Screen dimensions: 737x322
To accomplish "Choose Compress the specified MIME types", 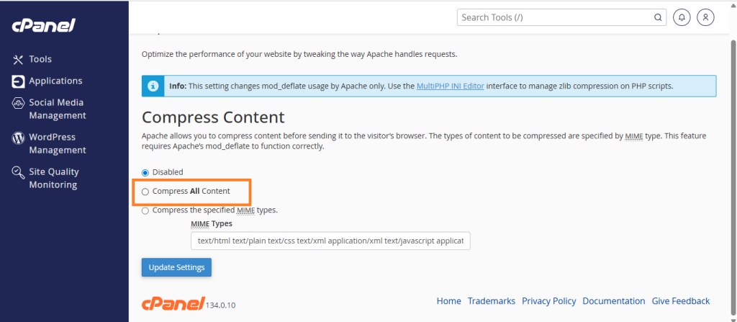I will click(145, 210).
